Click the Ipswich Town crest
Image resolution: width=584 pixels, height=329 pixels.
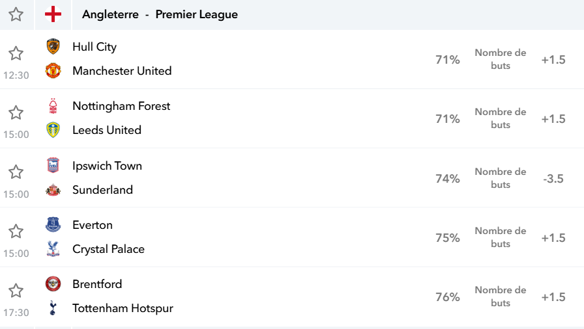click(x=53, y=165)
